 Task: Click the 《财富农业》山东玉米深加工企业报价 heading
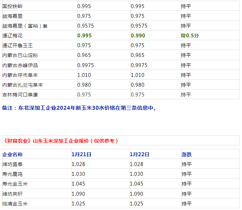(x=60, y=141)
